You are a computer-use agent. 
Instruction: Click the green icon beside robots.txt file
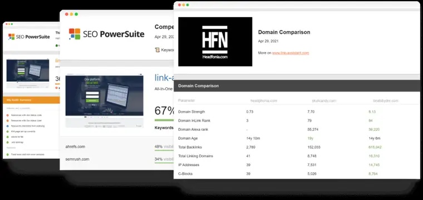8,137
